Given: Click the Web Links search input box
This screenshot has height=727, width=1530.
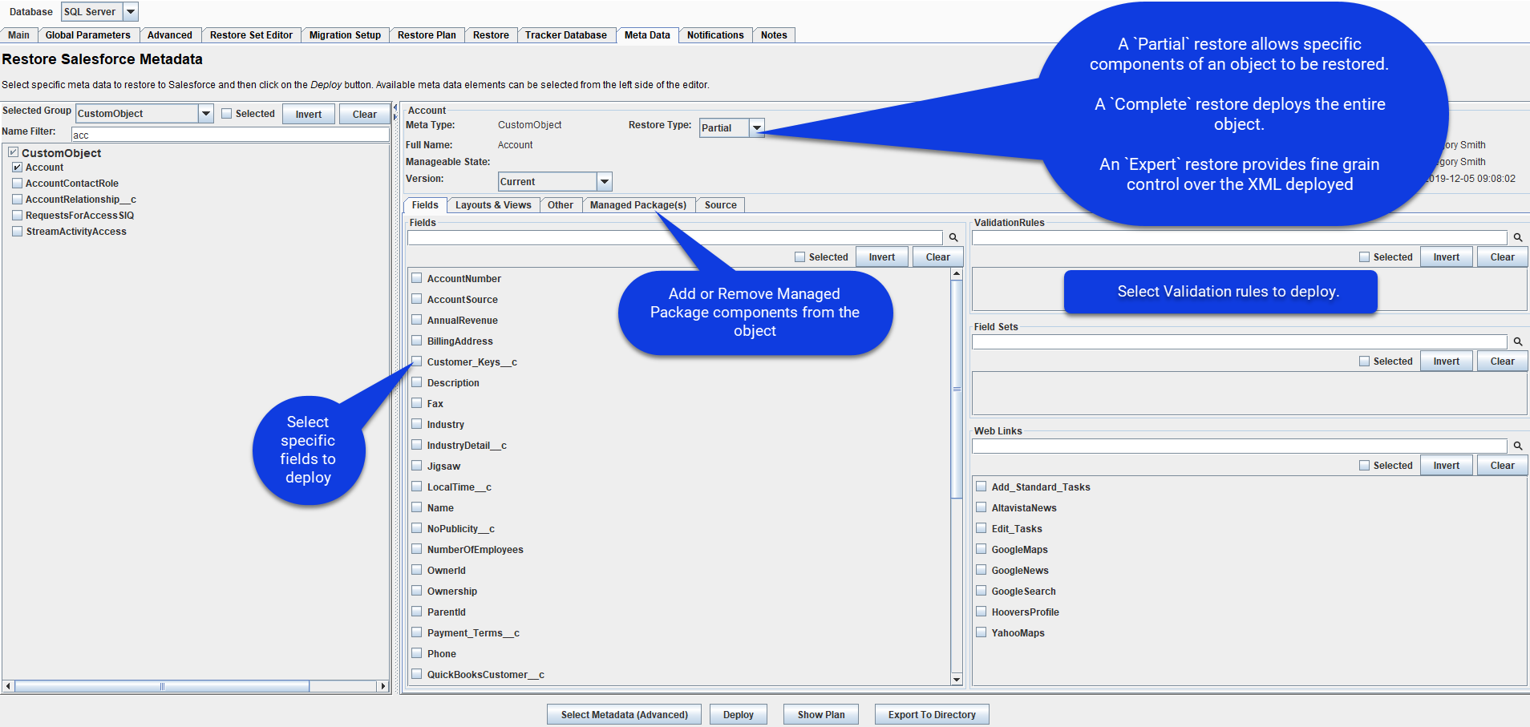Looking at the screenshot, I should [x=1240, y=446].
